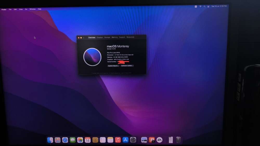Image resolution: width=260 pixels, height=146 pixels.
Task: Launch the EA app from dock
Action: pos(159,140)
